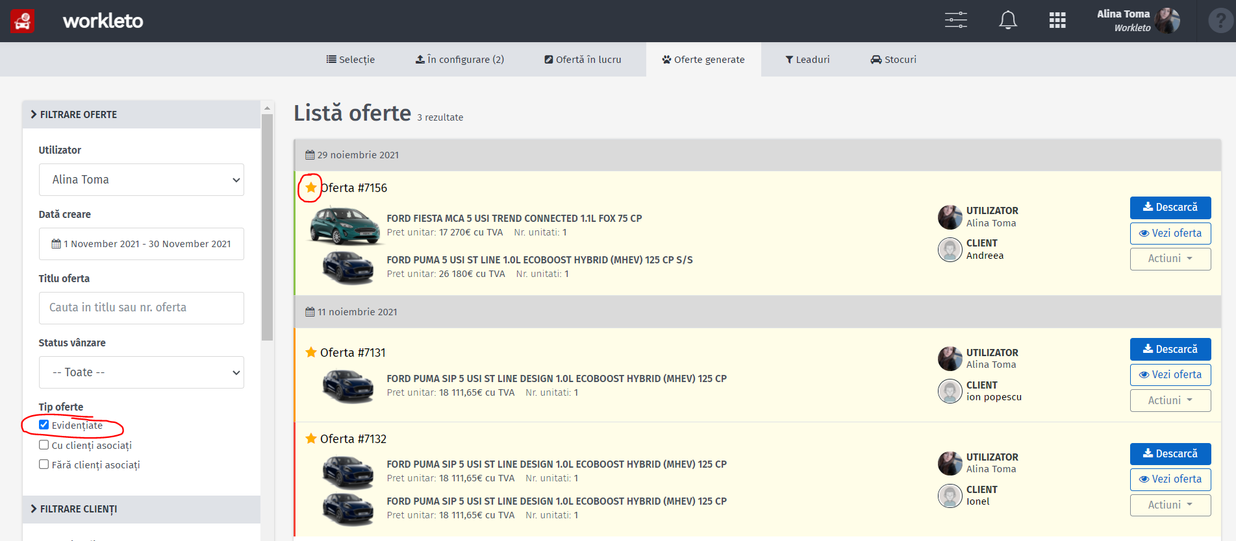Click calendar icon beside 29 noiembrie 2021
The image size is (1236, 541).
[x=310, y=155]
